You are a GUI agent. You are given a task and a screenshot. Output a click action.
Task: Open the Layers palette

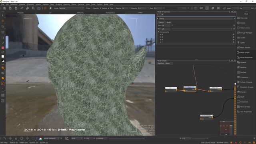241,38
